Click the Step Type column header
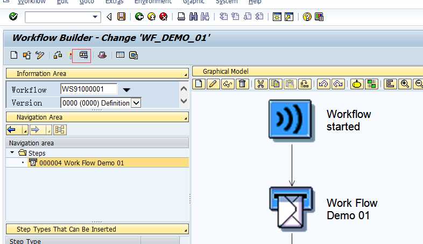Screen dimensions: 423x244 click(x=73, y=240)
